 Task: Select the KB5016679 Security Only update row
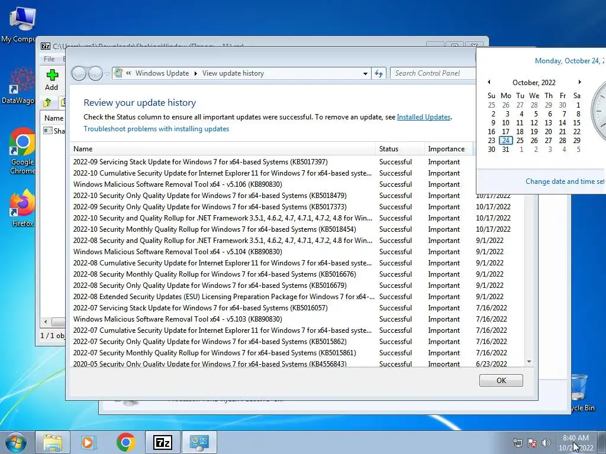coord(297,286)
